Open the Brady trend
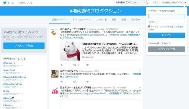189x109 pixels. (x=6, y=91)
